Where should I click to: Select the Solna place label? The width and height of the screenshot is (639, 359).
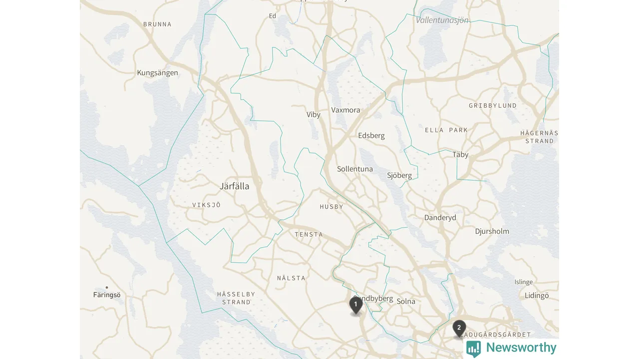[x=406, y=301]
